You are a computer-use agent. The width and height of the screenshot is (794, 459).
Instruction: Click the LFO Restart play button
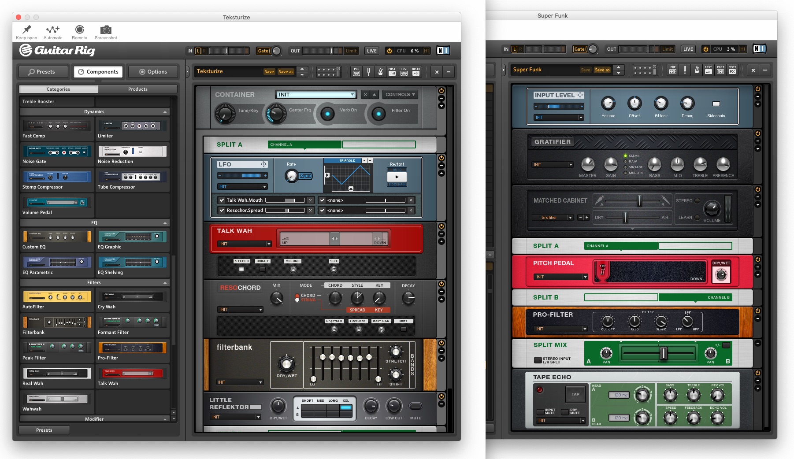click(397, 177)
